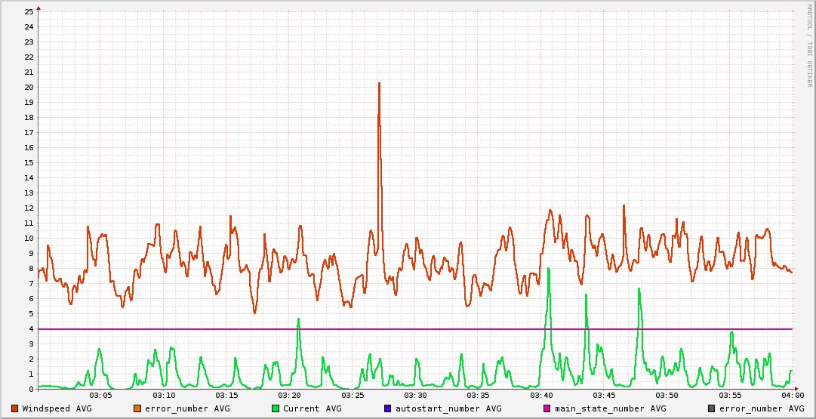Click the red Windspeed AVG legend swatch
The width and height of the screenshot is (816, 419).
[15, 408]
